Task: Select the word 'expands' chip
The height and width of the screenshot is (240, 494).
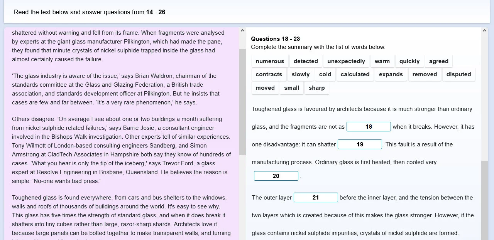Action: [x=391, y=74]
